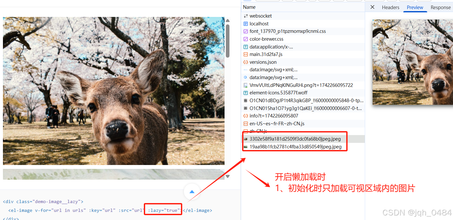Open the Preview tab
Screen dimensions: 453x220
click(x=415, y=7)
